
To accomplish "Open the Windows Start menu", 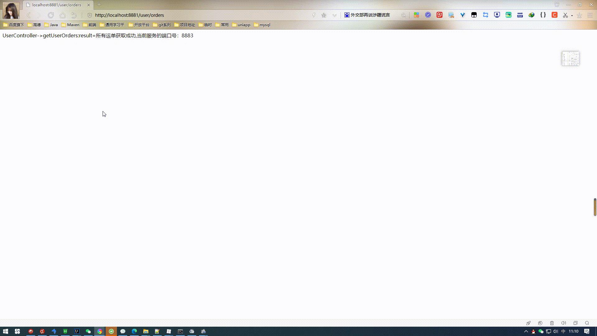I will (x=6, y=331).
